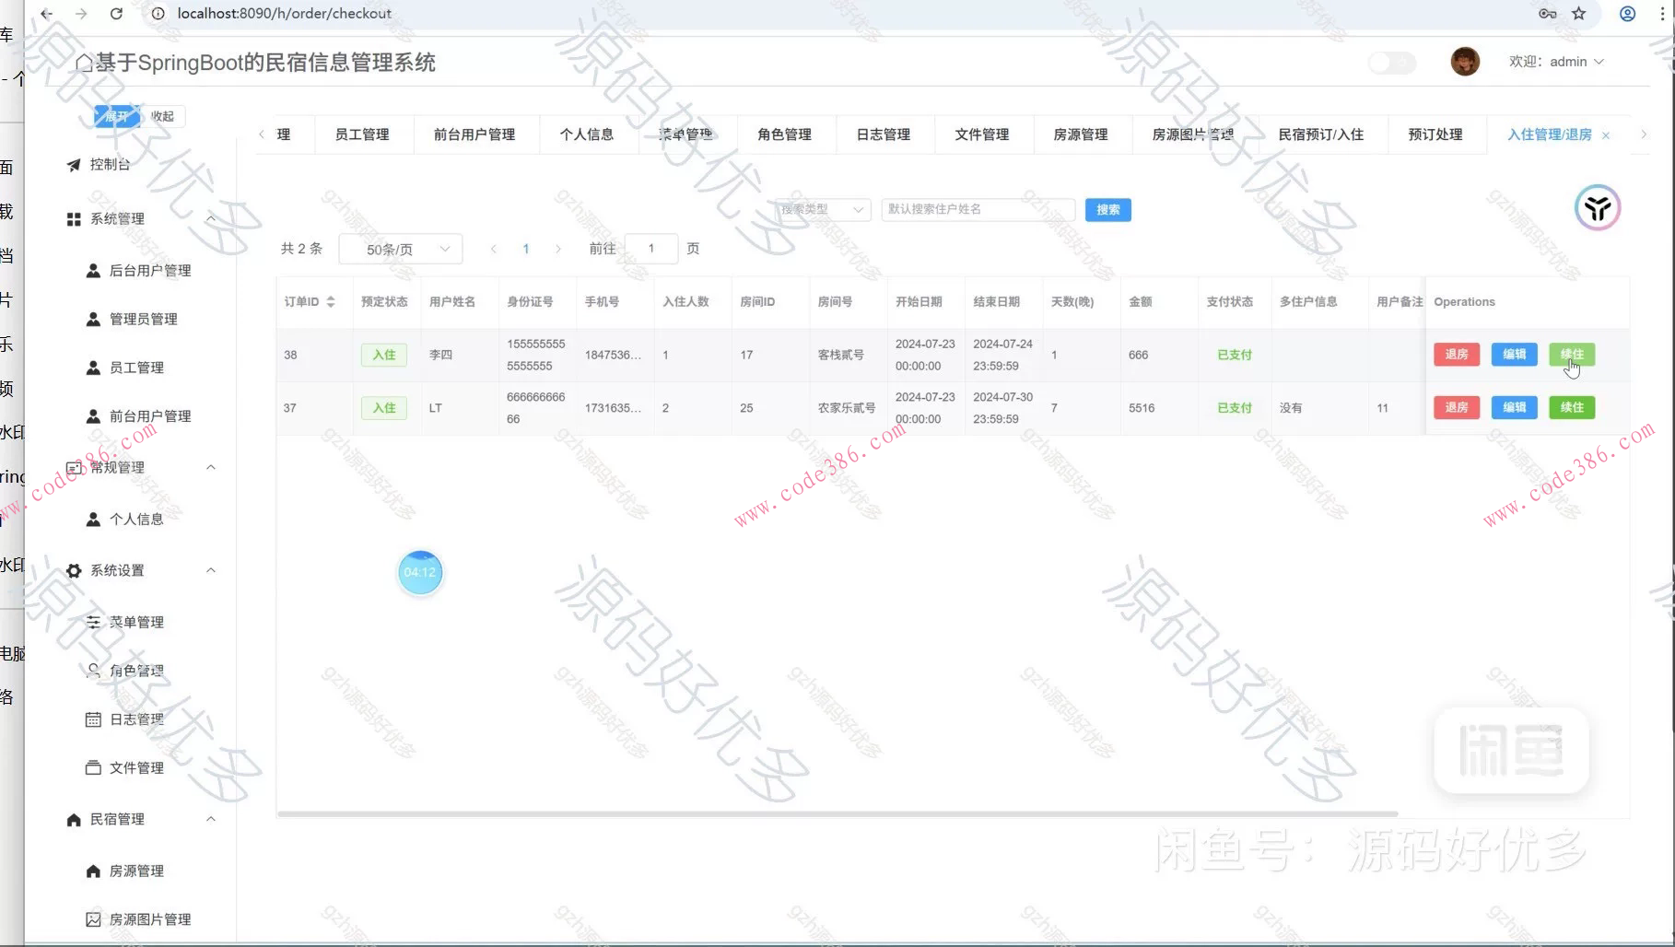
Task: Open 房源图片管理 in the sidebar
Action: click(150, 919)
